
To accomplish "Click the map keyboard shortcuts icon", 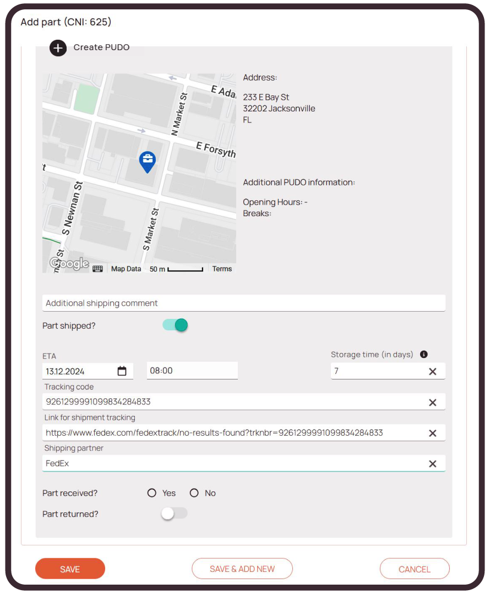I will (97, 269).
